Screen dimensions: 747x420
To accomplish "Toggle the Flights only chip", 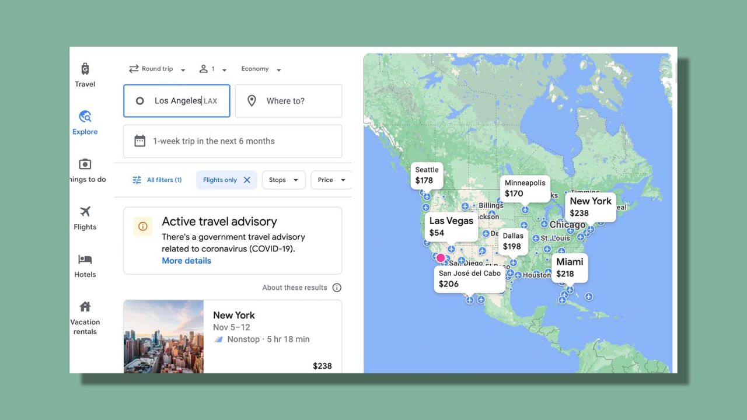I will click(x=226, y=180).
